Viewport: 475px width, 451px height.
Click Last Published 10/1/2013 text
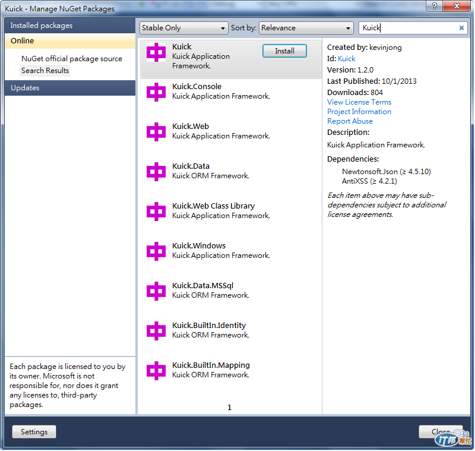click(372, 81)
